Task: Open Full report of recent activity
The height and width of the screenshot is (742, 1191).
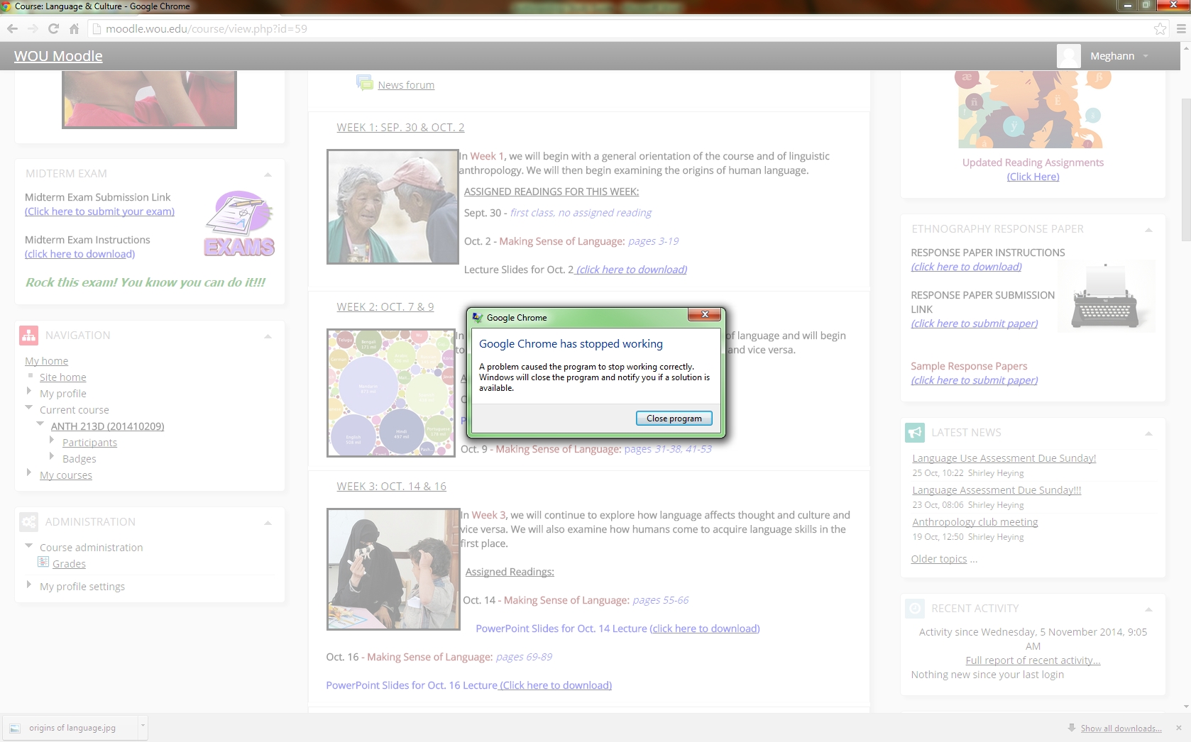Action: click(1033, 660)
